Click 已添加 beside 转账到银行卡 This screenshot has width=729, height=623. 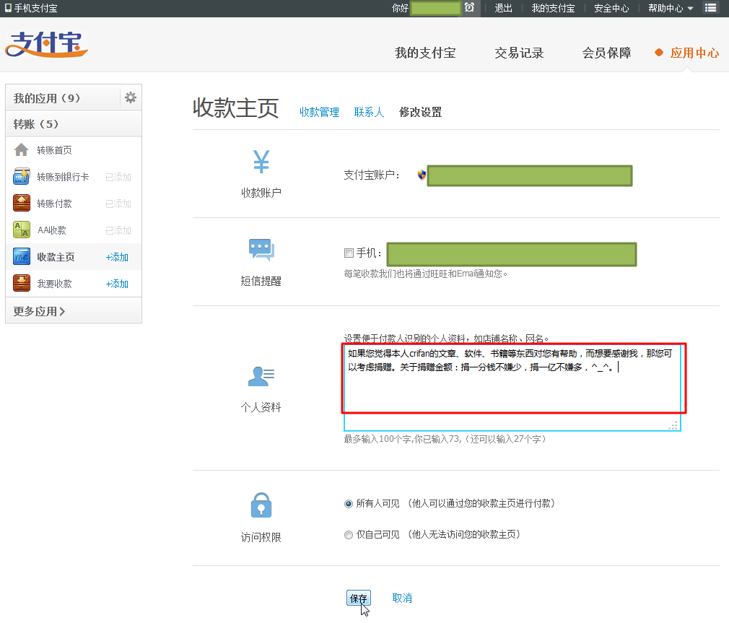pyautogui.click(x=118, y=177)
